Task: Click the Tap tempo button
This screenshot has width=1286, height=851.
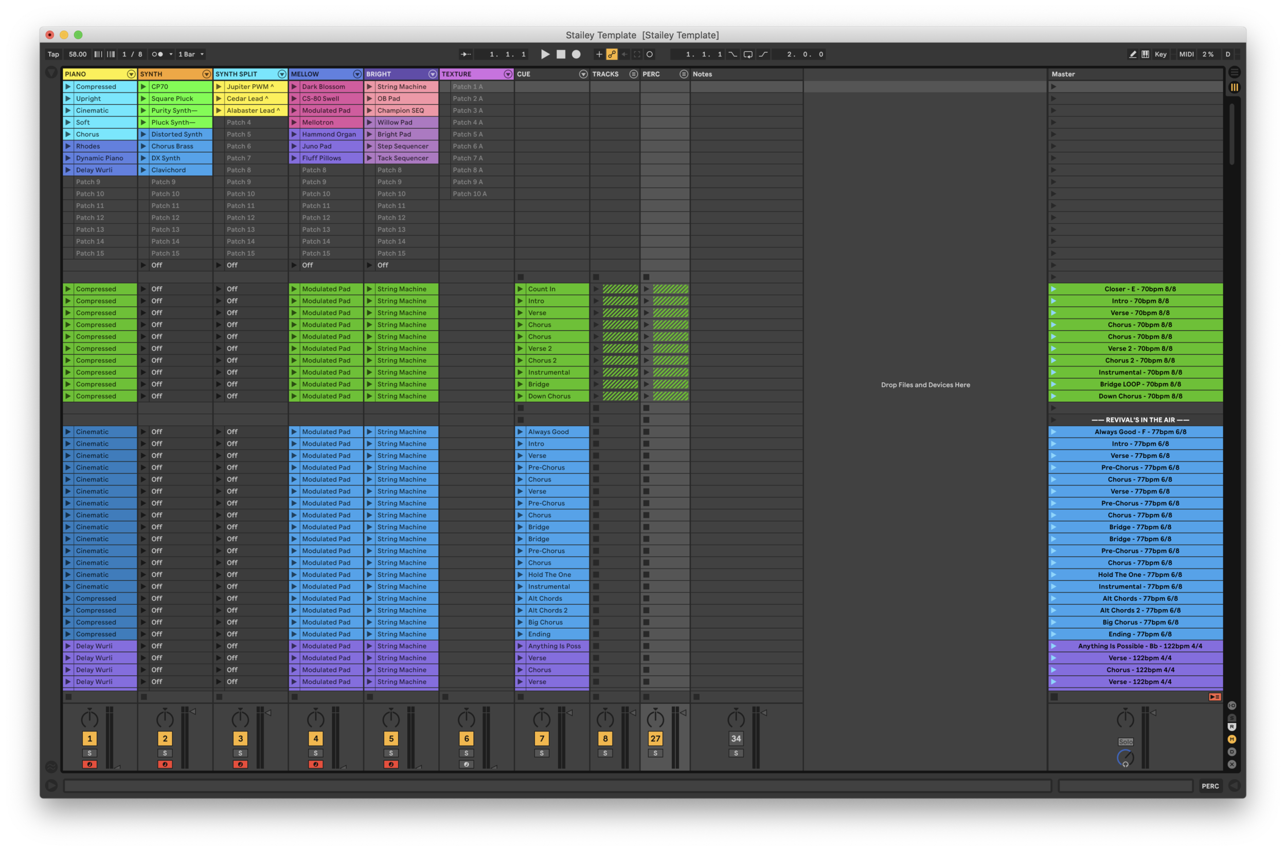Action: point(53,54)
